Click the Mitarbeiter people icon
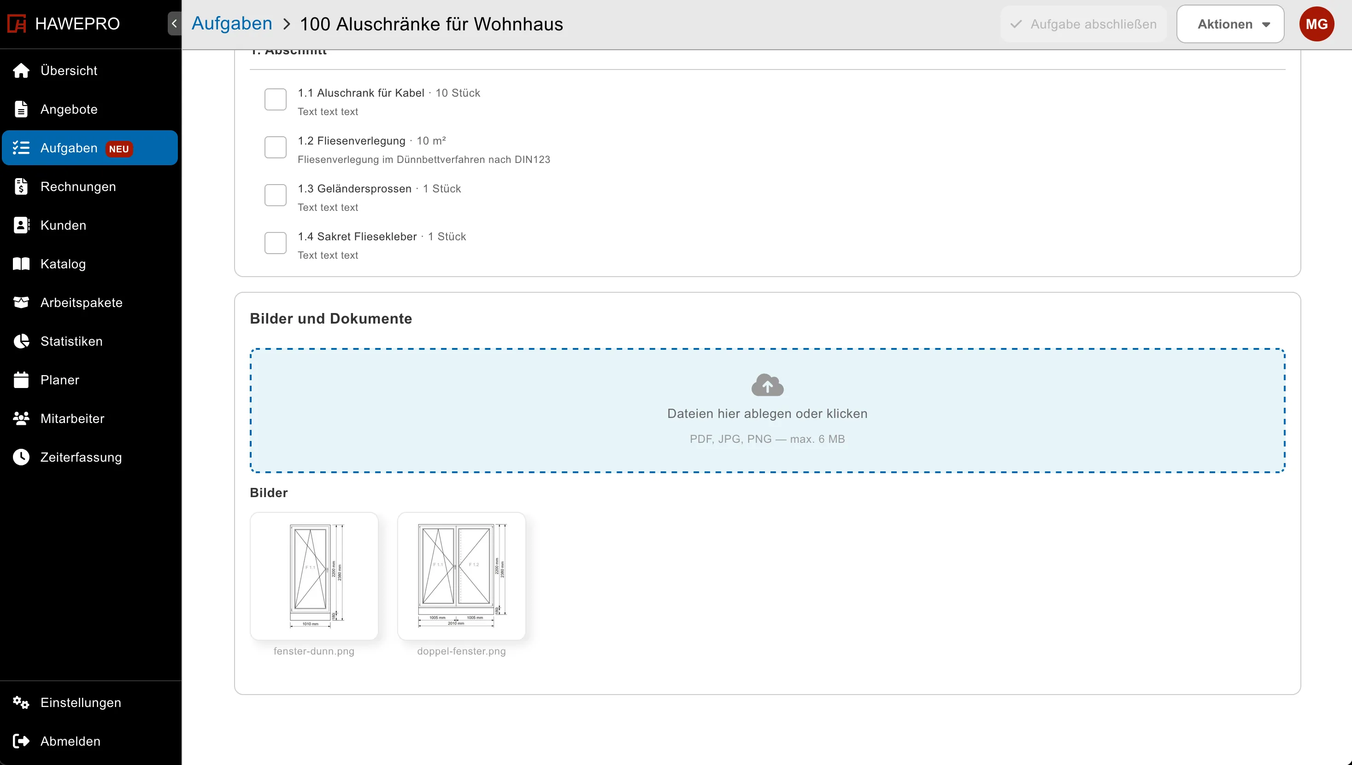1352x765 pixels. coord(21,418)
